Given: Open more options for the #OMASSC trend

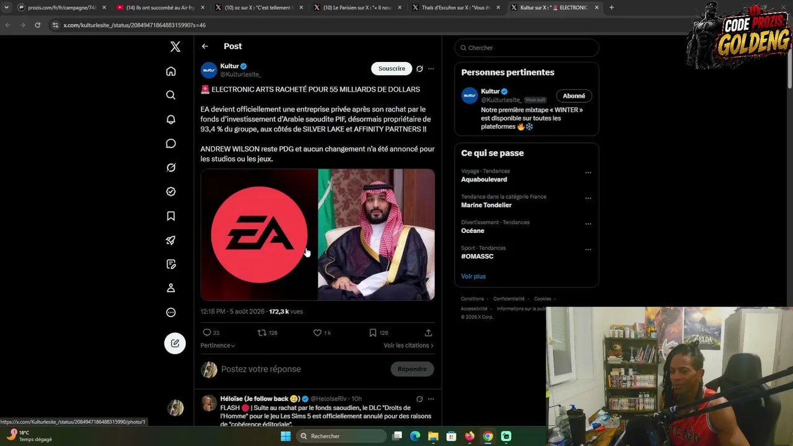Looking at the screenshot, I should click(x=588, y=250).
